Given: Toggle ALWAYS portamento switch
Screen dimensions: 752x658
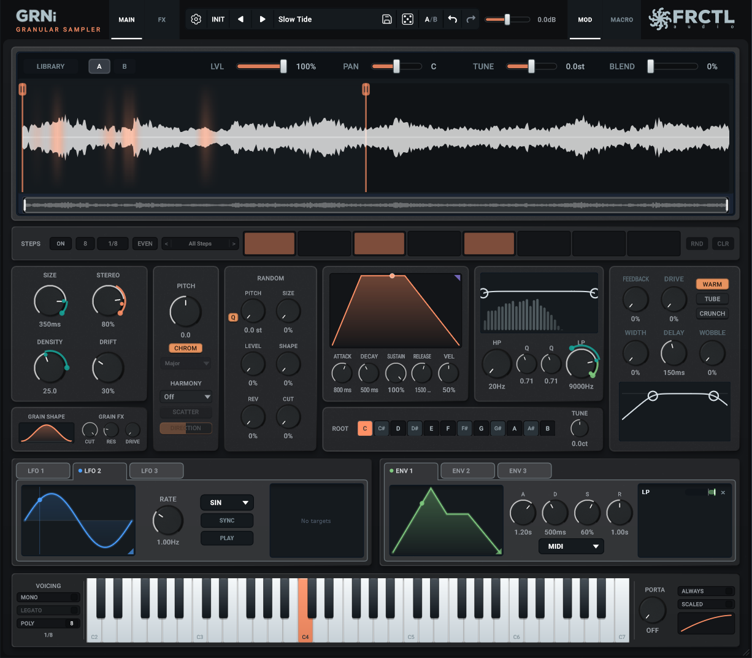Looking at the screenshot, I should (x=706, y=591).
